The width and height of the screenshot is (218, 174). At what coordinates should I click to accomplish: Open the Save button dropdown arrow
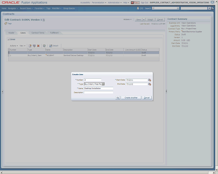point(144,20)
